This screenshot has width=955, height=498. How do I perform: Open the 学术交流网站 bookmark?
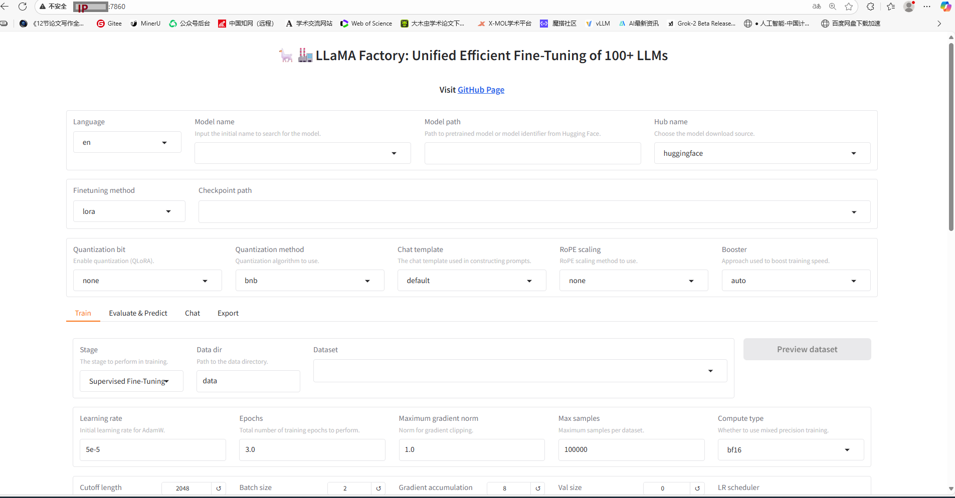309,24
